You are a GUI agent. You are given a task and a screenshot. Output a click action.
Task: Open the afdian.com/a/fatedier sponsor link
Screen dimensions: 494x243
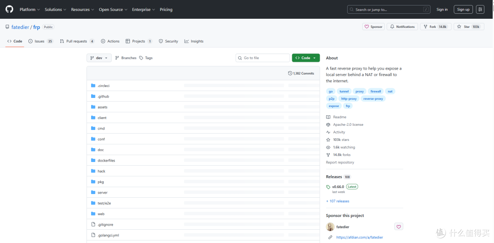click(360, 237)
